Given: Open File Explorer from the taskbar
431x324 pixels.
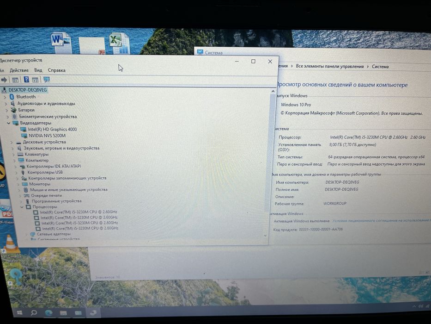Looking at the screenshot, I should click(x=63, y=313).
